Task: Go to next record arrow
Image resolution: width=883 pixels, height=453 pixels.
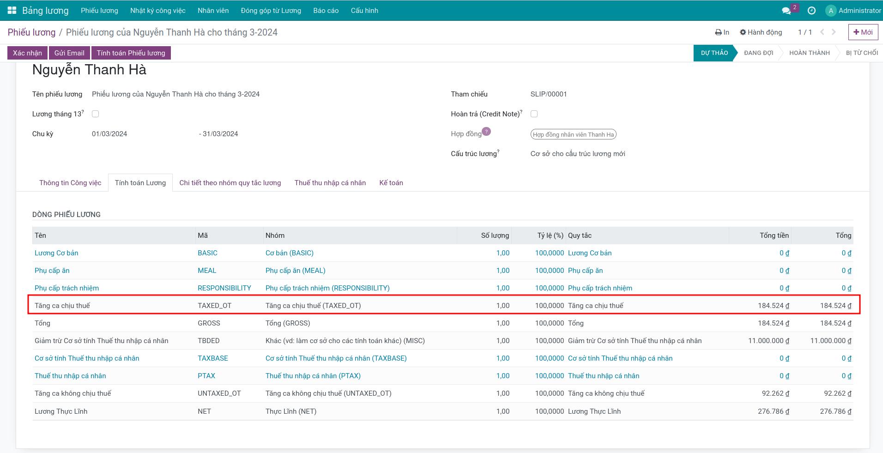Action: click(x=834, y=32)
